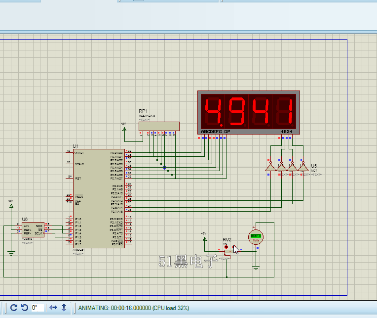Screen dimensions: 377x318
Task: Click the first display digit showing 4.
Action: tap(213, 112)
